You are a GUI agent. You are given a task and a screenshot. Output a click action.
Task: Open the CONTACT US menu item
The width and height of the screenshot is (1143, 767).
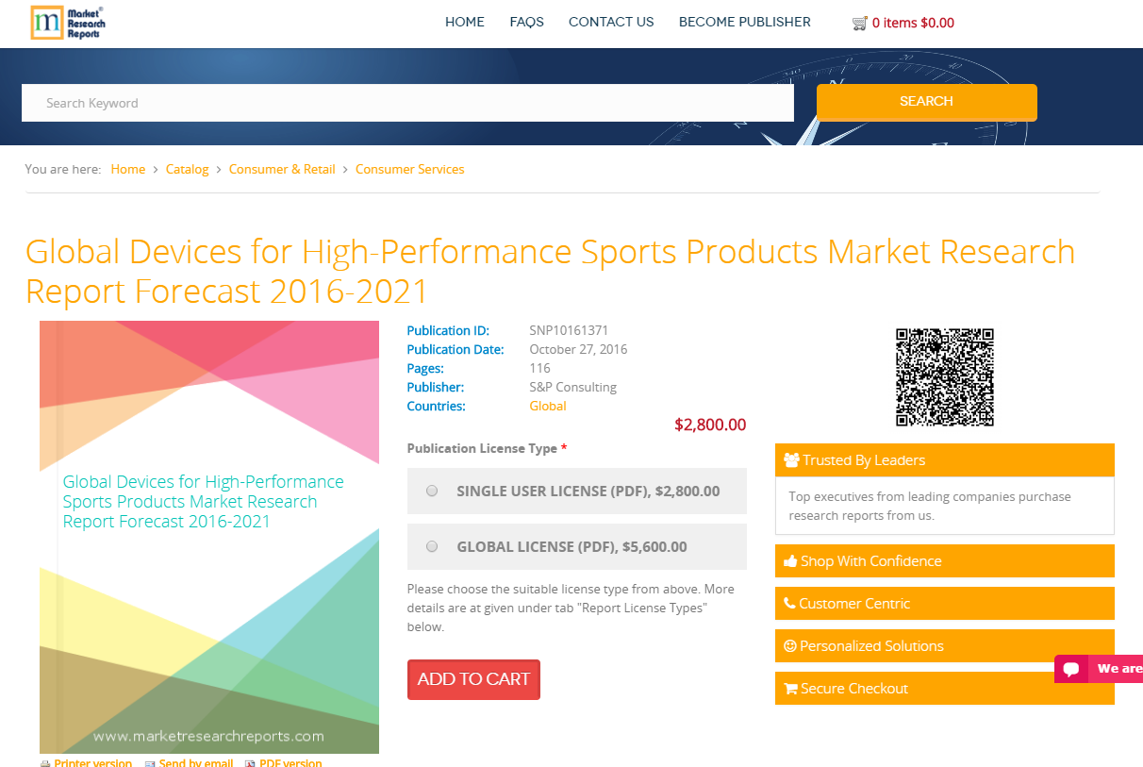(611, 22)
